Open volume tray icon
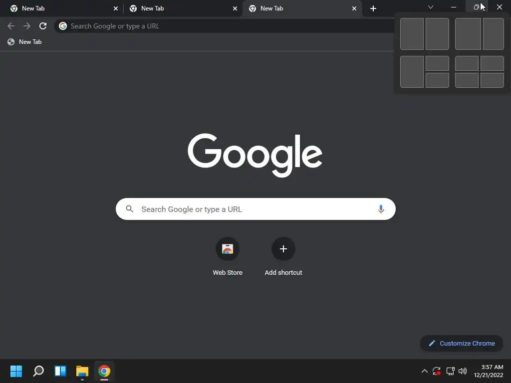Image resolution: width=511 pixels, height=383 pixels. (463, 371)
